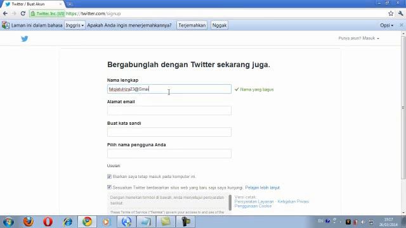Toggle 'Biarkan saya tetap masuk' checkbox
406x228 pixels.
tap(109, 176)
